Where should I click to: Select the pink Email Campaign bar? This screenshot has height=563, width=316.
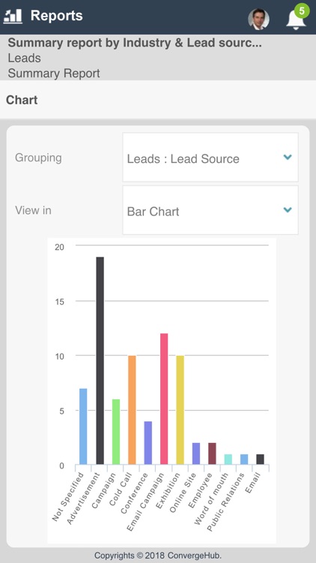pos(164,399)
